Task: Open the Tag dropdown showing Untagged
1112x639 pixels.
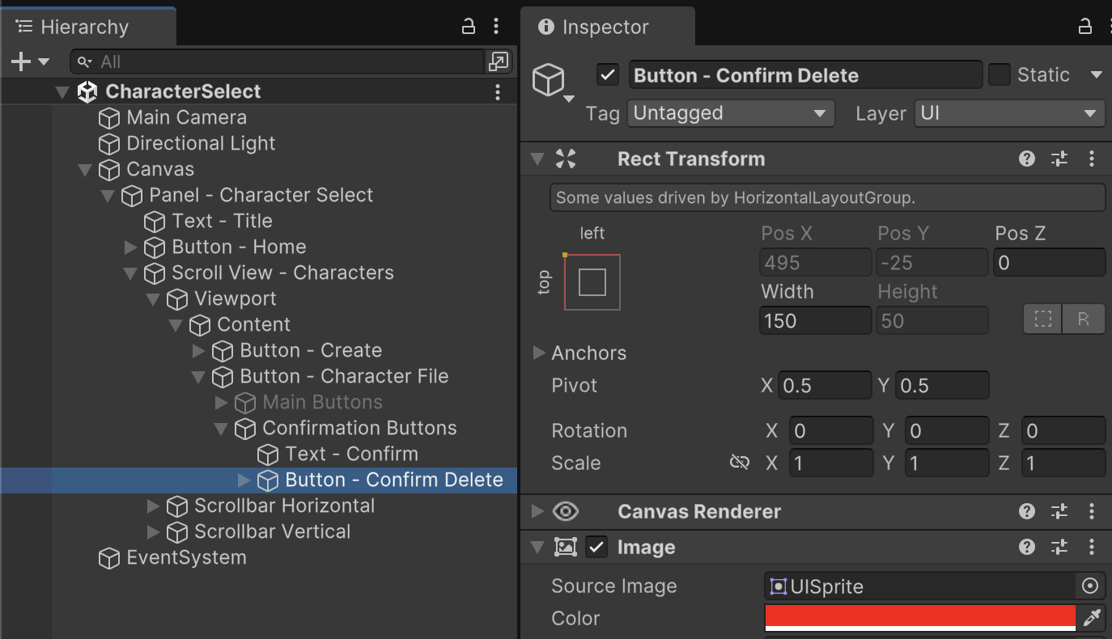Action: (x=730, y=113)
